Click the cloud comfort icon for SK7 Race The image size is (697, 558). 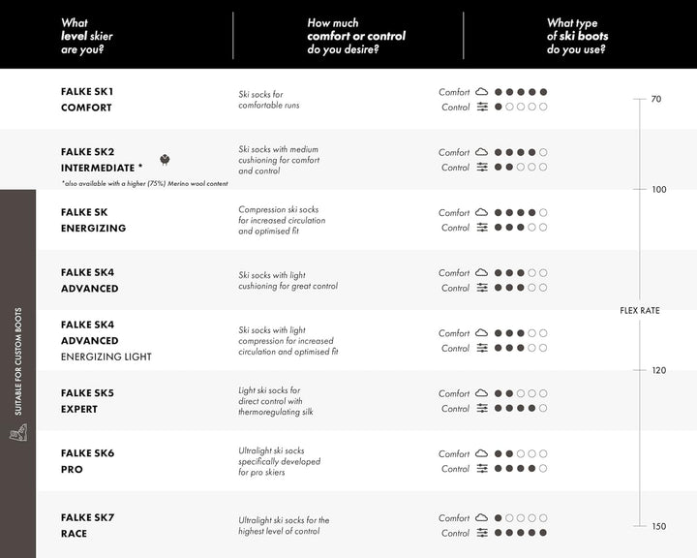pos(481,518)
